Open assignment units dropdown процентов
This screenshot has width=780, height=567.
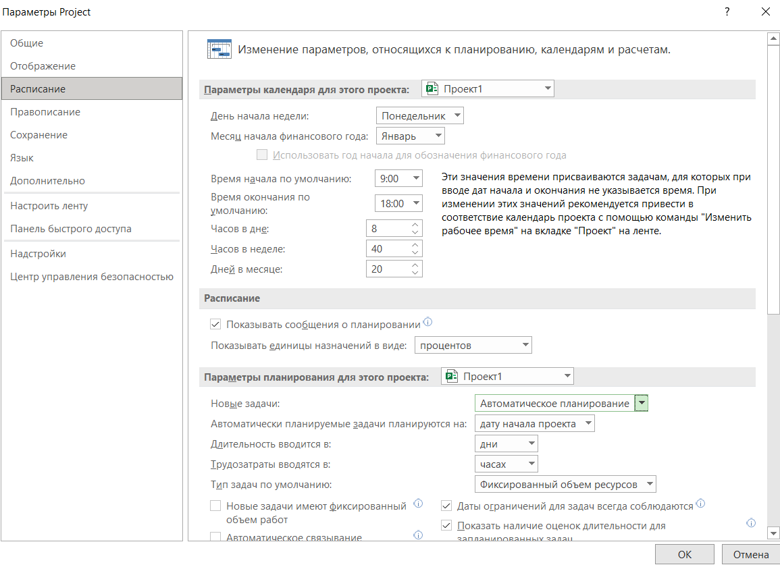[x=473, y=345]
